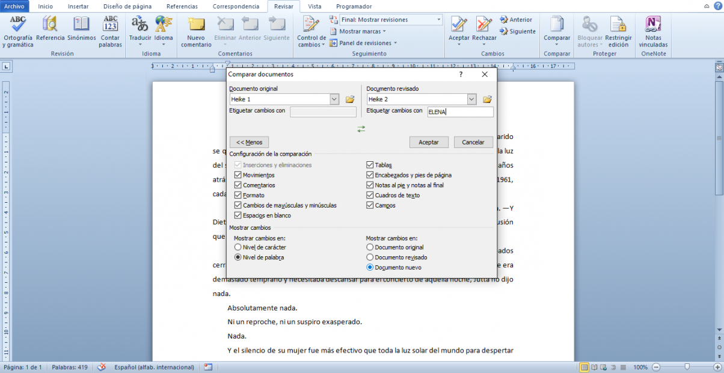Open Contar palabras word count
The width and height of the screenshot is (724, 373).
110,30
